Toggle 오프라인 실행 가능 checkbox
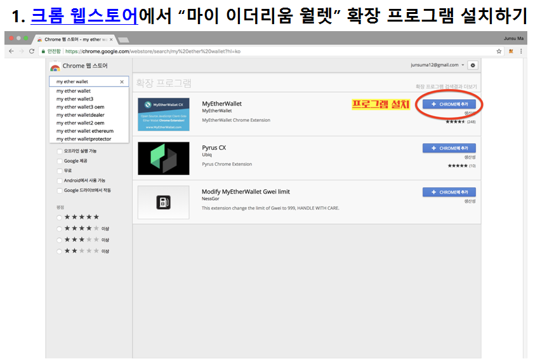Viewport: 547px width, 359px height. point(60,151)
